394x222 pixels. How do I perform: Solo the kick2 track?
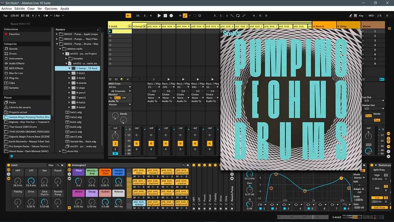tap(115, 149)
